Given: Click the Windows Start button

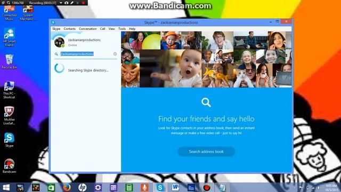Looking at the screenshot, I should click(x=6, y=187).
